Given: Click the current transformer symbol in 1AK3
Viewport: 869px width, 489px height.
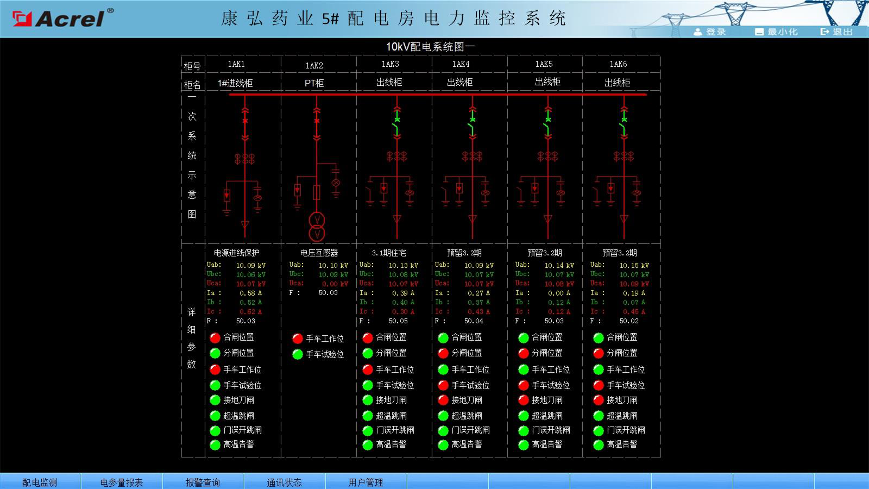Looking at the screenshot, I should 397,156.
